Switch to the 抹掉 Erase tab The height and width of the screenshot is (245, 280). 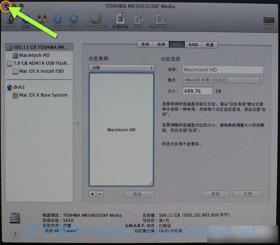pos(161,44)
